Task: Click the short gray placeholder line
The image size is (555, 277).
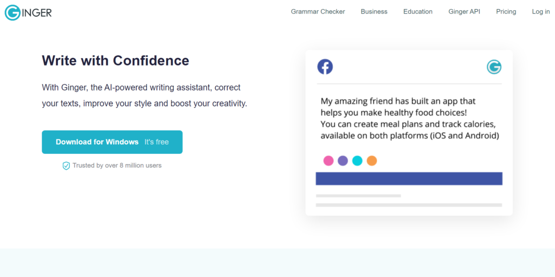Action: (x=358, y=196)
